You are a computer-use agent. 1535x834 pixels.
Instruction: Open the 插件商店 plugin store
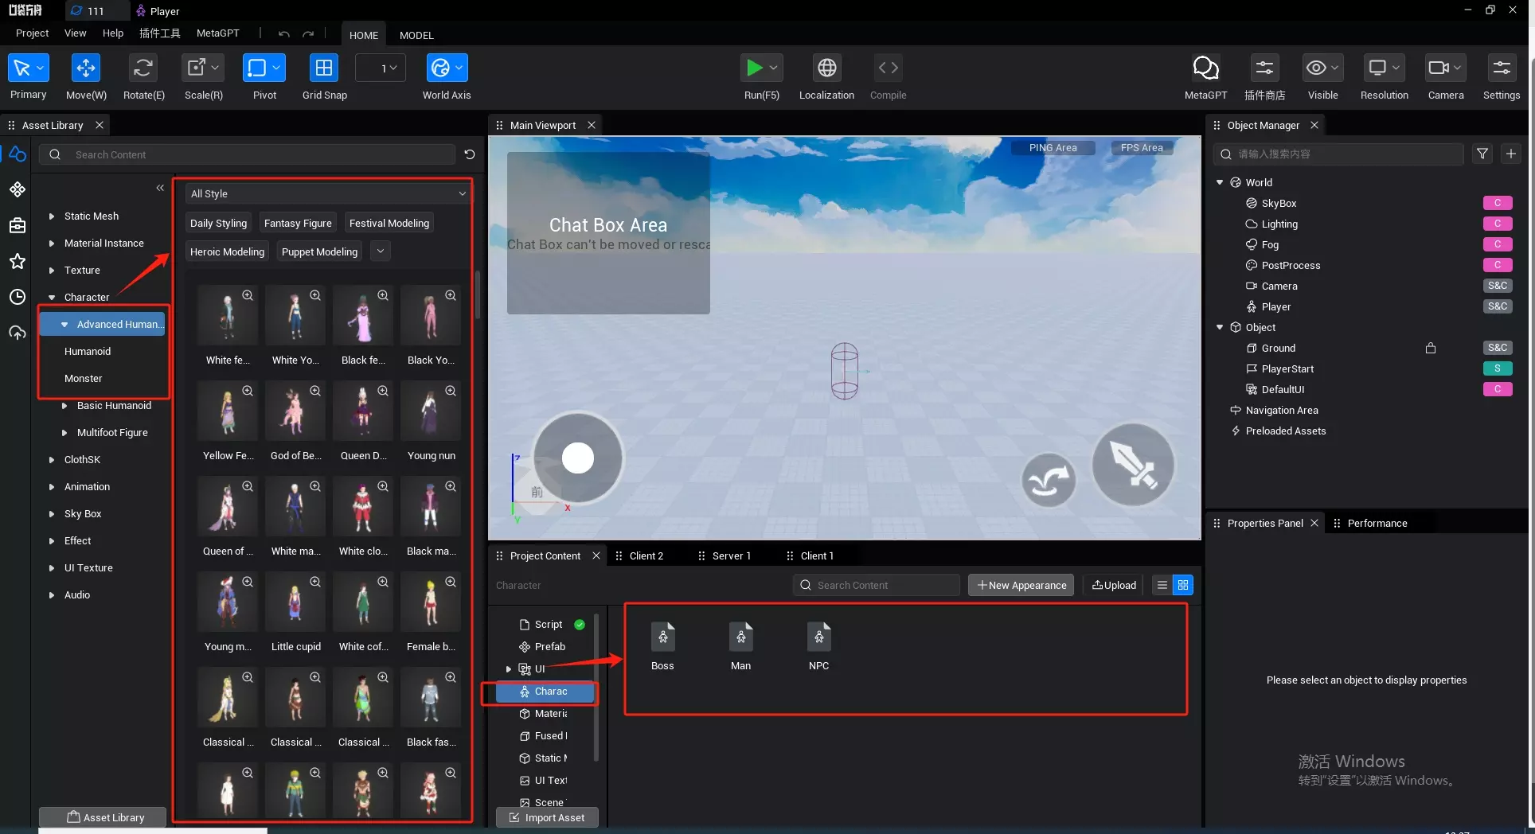pyautogui.click(x=1264, y=68)
